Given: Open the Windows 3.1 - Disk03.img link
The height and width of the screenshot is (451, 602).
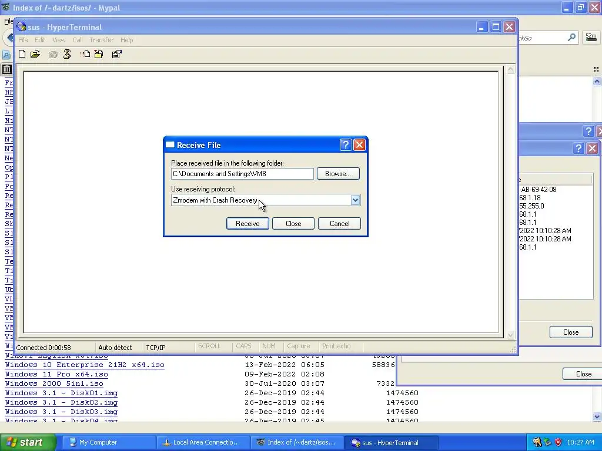Looking at the screenshot, I should pos(61,412).
